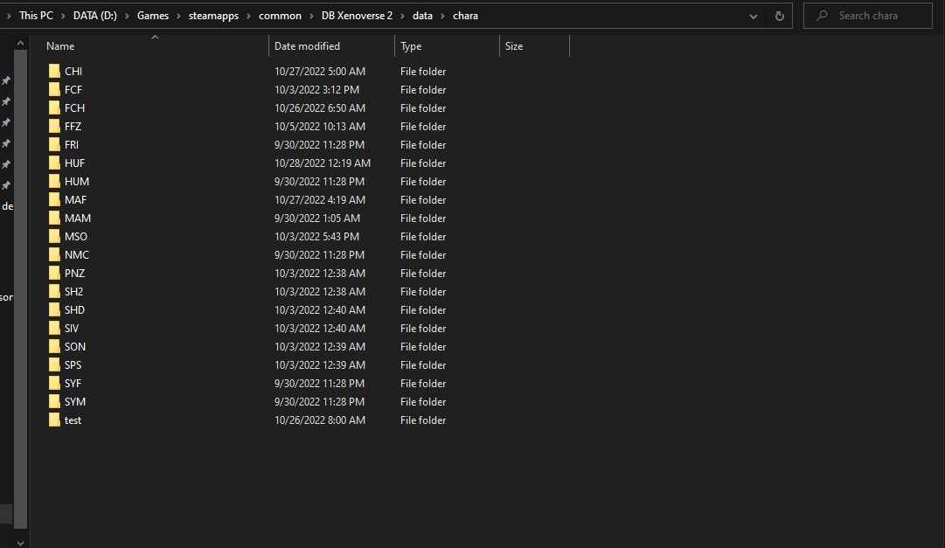The height and width of the screenshot is (548, 945).
Task: Expand chevron after steamapps breadcrumb
Action: click(x=249, y=17)
